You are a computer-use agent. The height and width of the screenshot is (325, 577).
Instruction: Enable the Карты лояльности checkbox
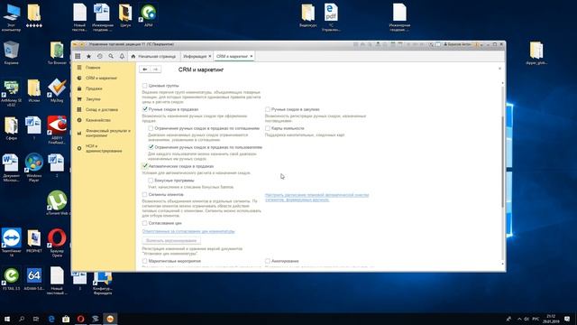tap(268, 128)
